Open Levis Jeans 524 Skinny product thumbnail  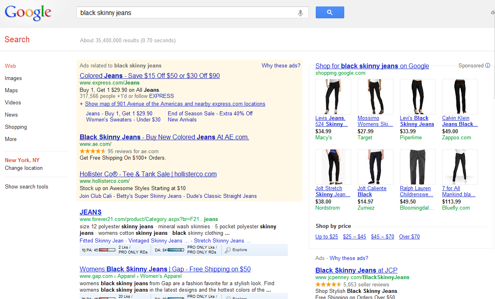point(333,97)
